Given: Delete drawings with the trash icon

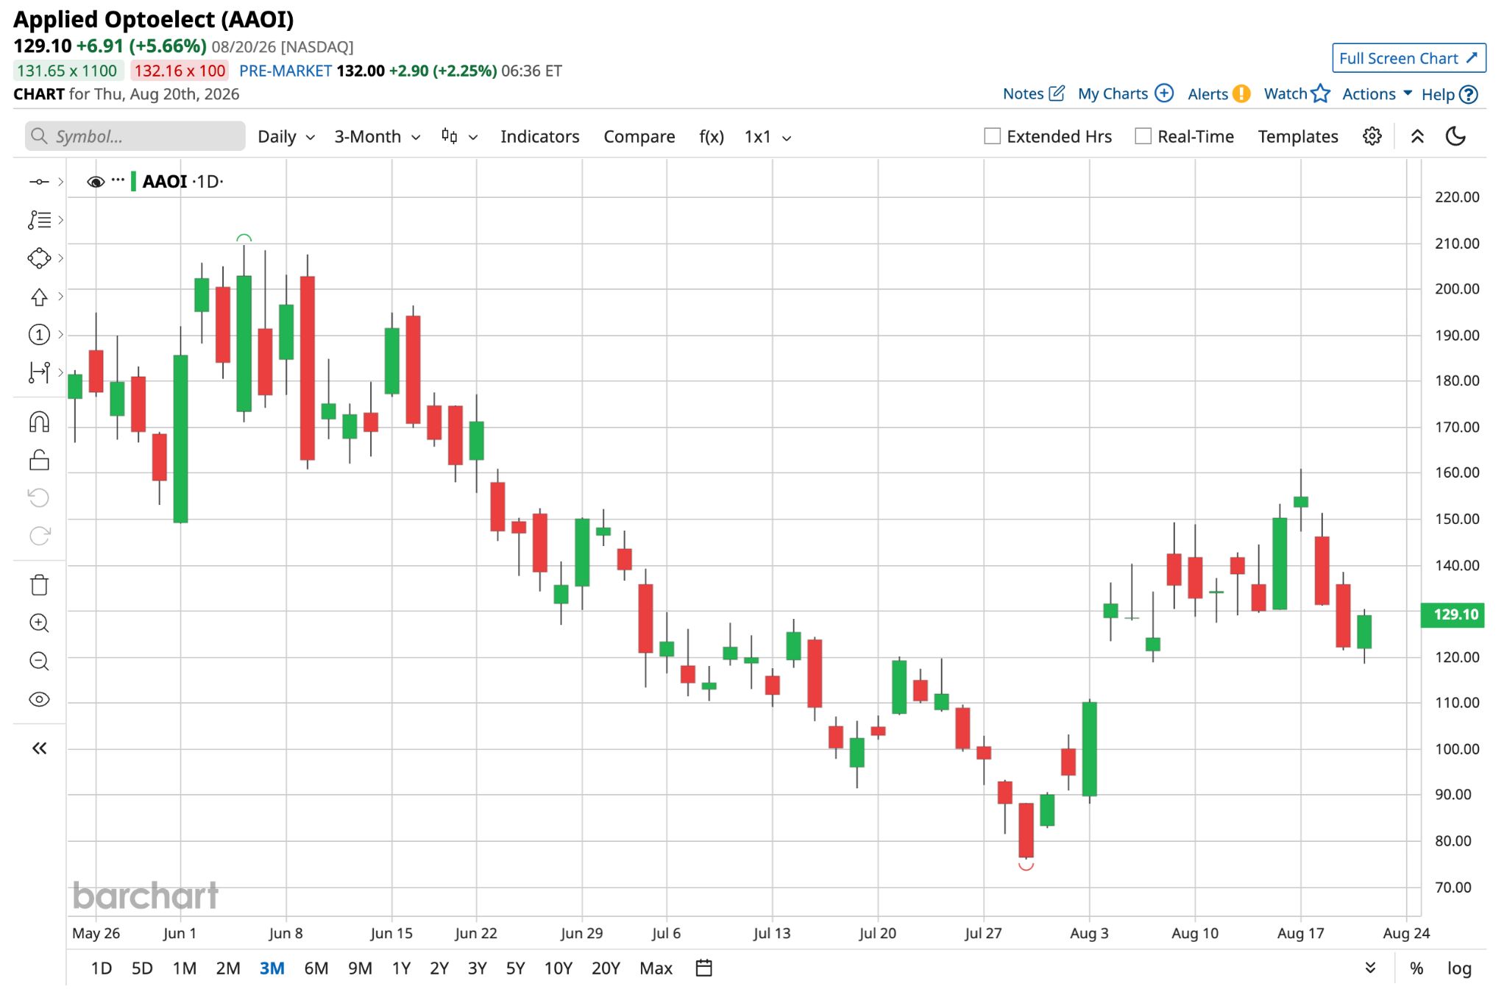Looking at the screenshot, I should tap(39, 585).
